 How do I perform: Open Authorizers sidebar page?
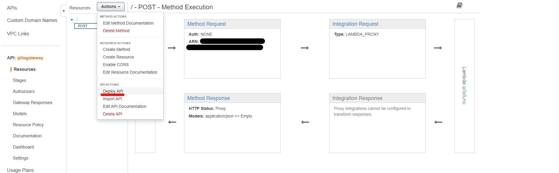pos(23,91)
